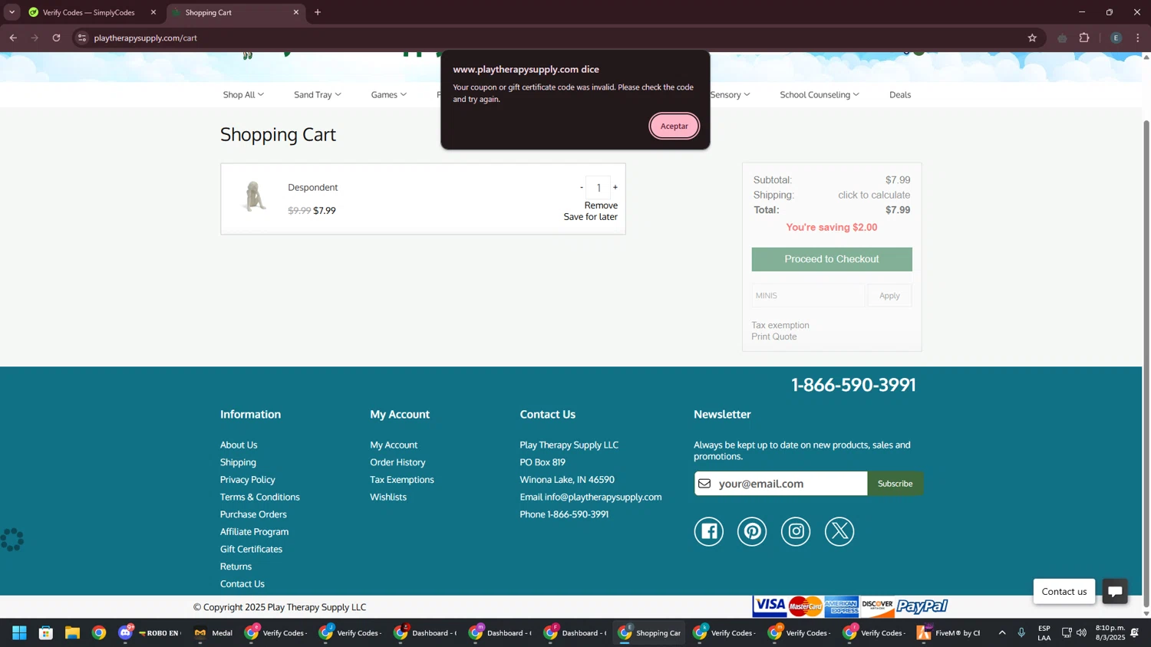Image resolution: width=1151 pixels, height=647 pixels.
Task: Click 'click to calculate' shipping
Action: tap(874, 195)
